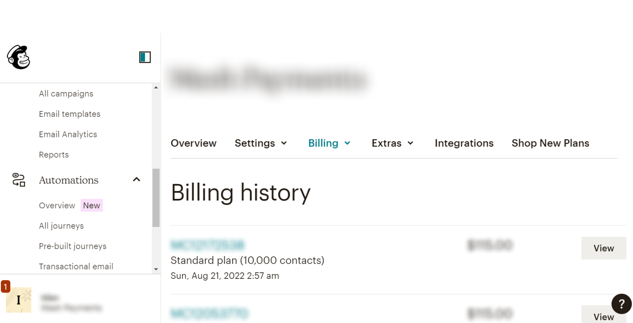Open the Billing dropdown menu

[329, 143]
